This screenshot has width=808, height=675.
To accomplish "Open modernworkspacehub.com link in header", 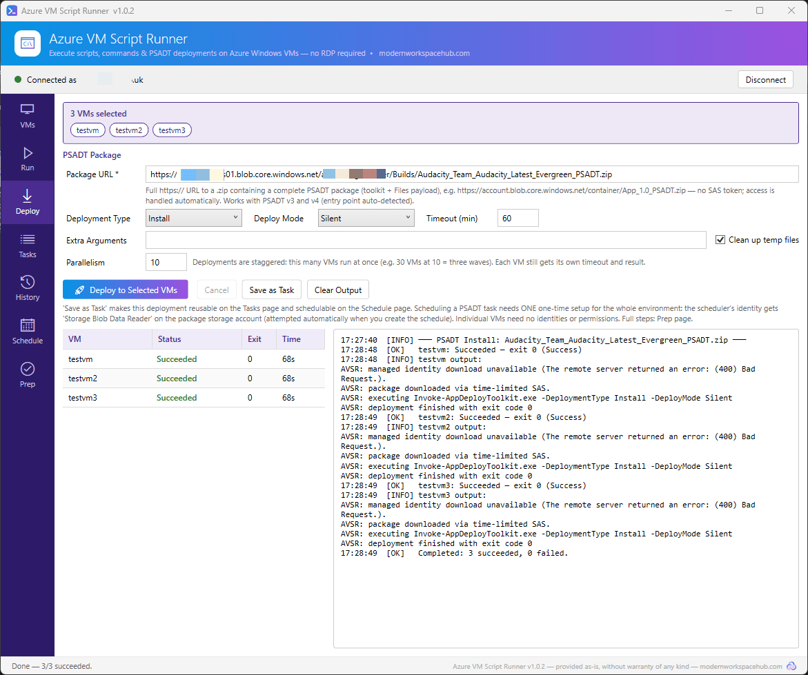I will (x=424, y=53).
